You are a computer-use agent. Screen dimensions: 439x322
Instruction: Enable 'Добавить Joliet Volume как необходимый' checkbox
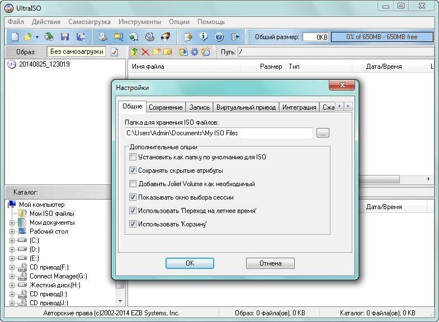click(x=133, y=184)
